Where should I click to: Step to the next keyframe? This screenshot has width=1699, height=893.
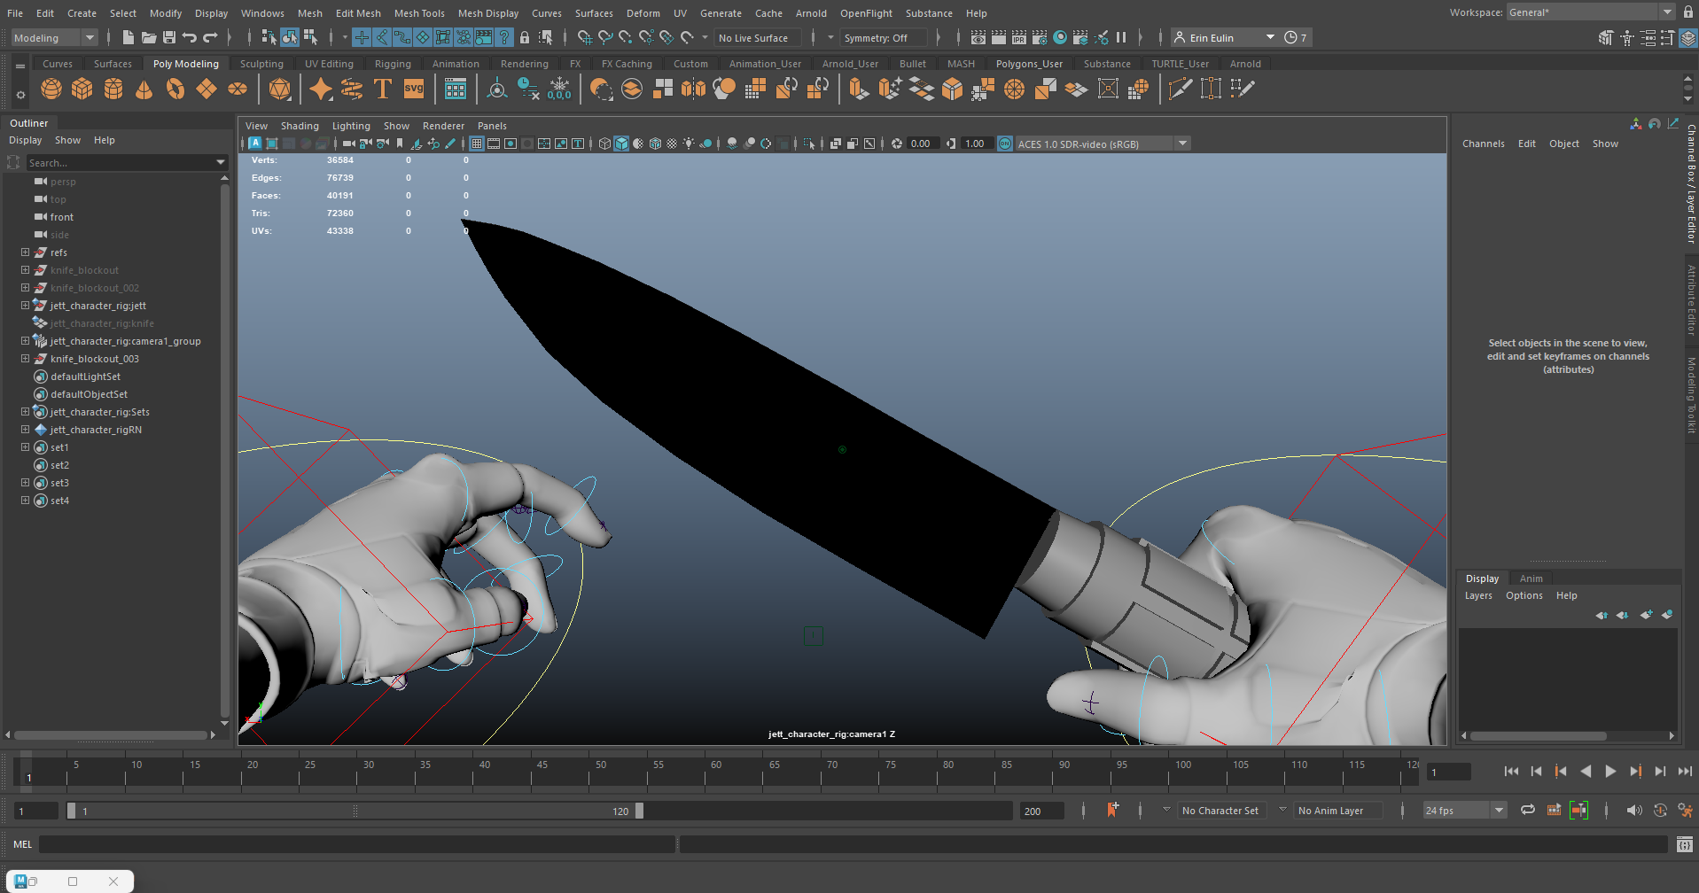pyautogui.click(x=1635, y=772)
